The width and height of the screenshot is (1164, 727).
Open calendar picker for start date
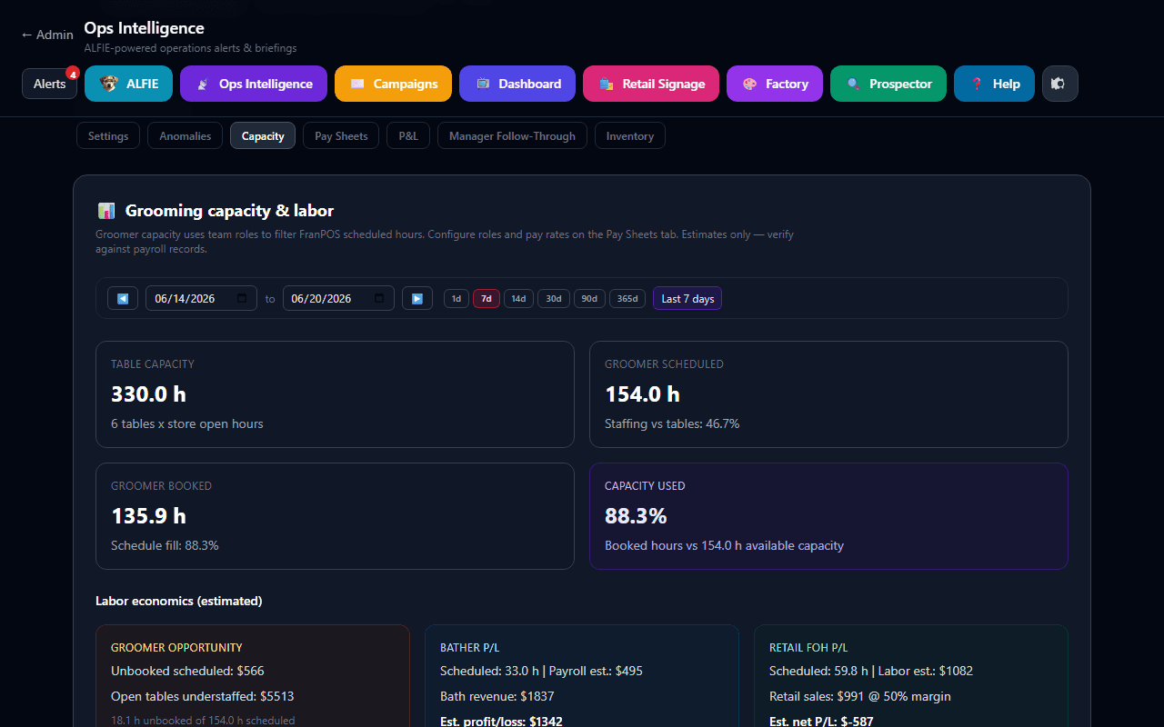pyautogui.click(x=242, y=298)
